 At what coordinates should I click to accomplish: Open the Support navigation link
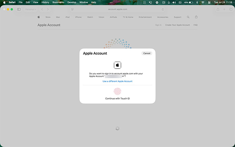pyautogui.click(x=177, y=17)
